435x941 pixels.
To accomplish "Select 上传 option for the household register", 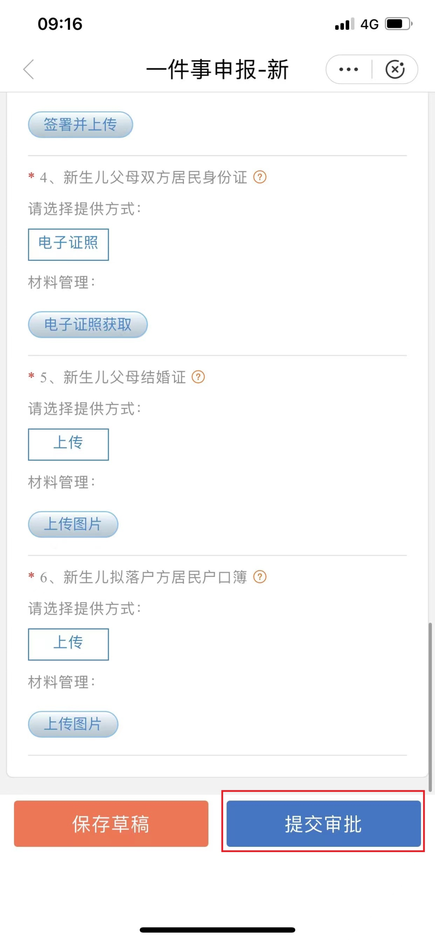I will (68, 643).
